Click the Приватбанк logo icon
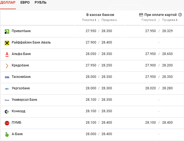This screenshot has width=184, height=141. pyautogui.click(x=7, y=31)
